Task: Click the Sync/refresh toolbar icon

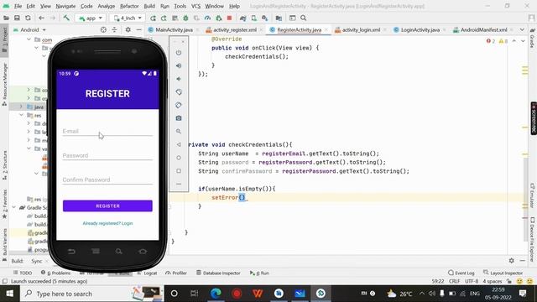Action: click(x=28, y=18)
